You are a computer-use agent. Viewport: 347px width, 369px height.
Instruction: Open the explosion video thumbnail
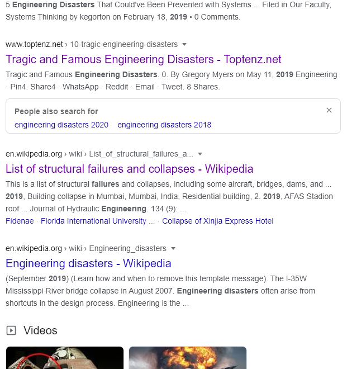[188, 358]
